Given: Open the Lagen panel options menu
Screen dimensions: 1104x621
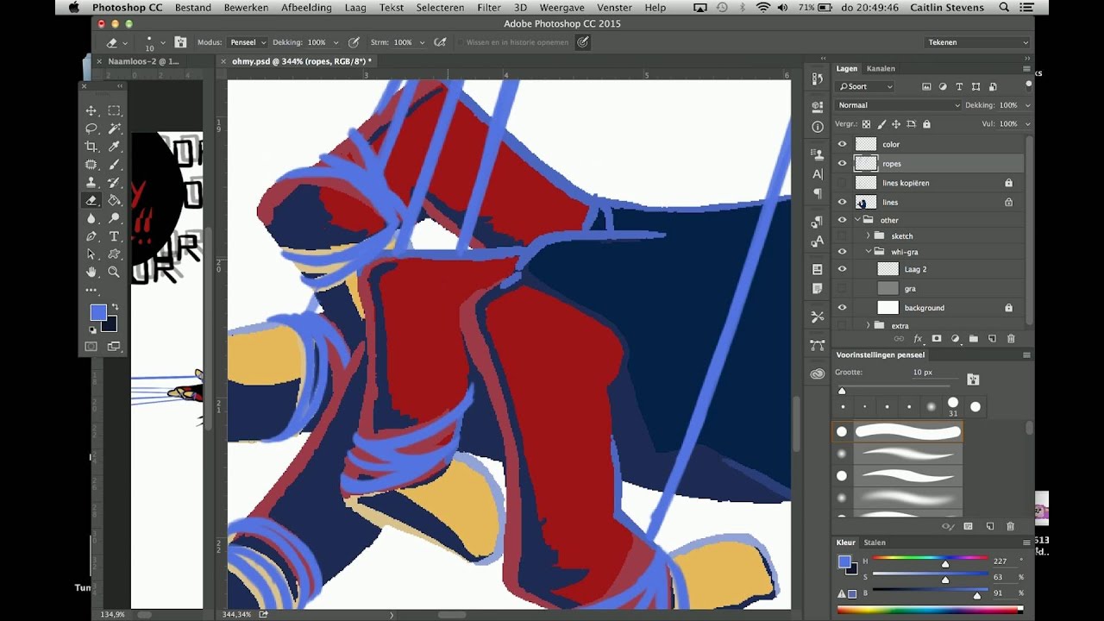Looking at the screenshot, I should (1026, 68).
